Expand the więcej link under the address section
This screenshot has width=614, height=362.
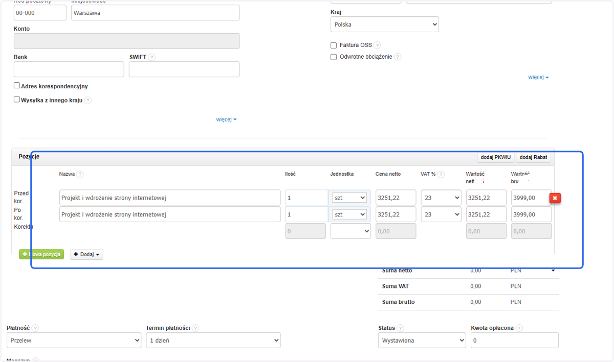coord(226,119)
